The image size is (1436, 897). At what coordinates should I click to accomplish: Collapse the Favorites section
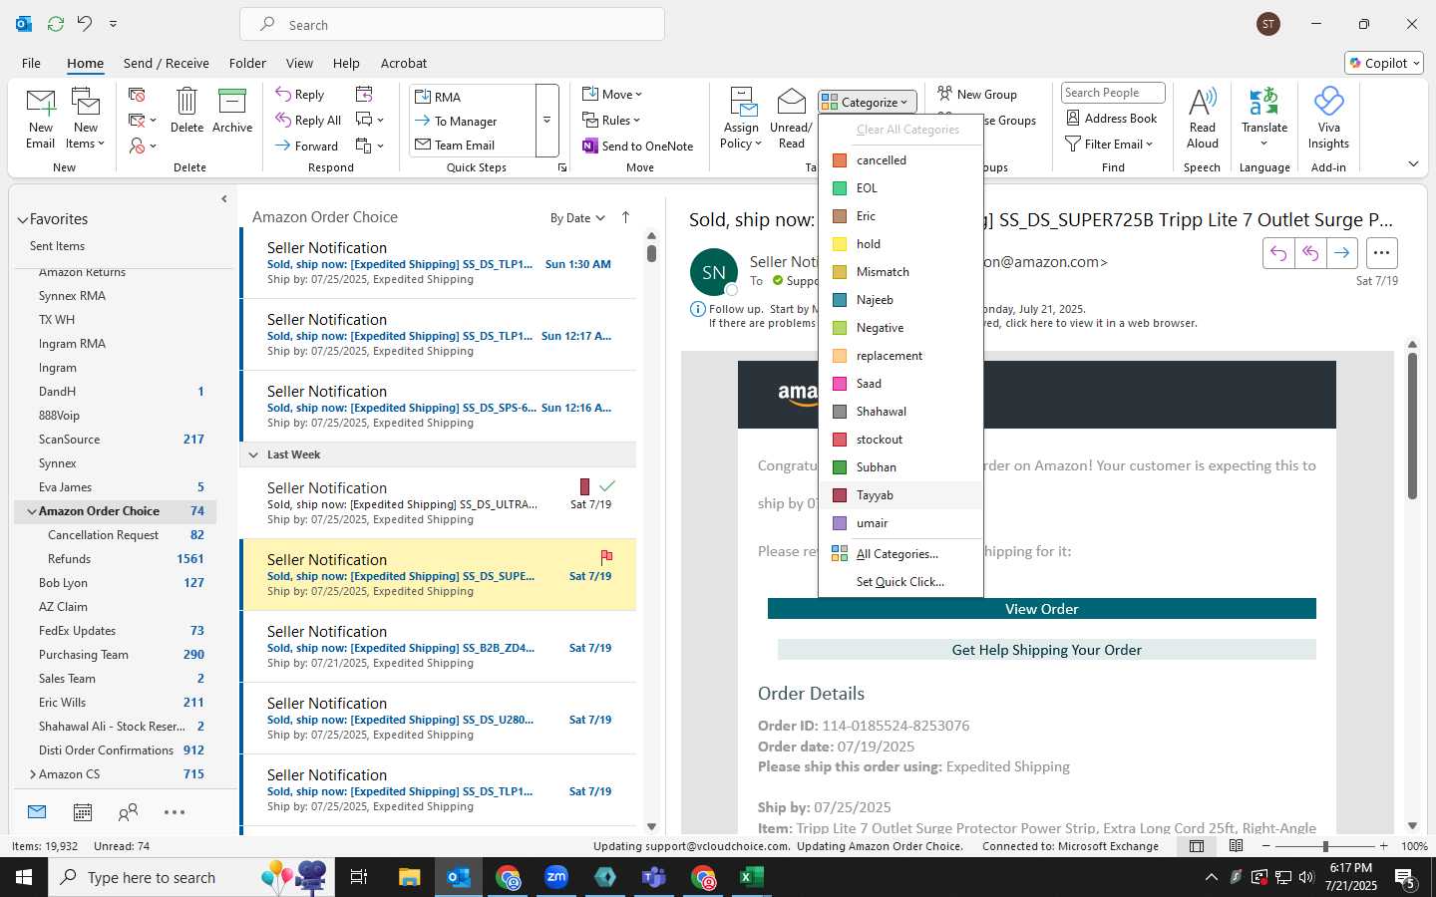point(22,220)
